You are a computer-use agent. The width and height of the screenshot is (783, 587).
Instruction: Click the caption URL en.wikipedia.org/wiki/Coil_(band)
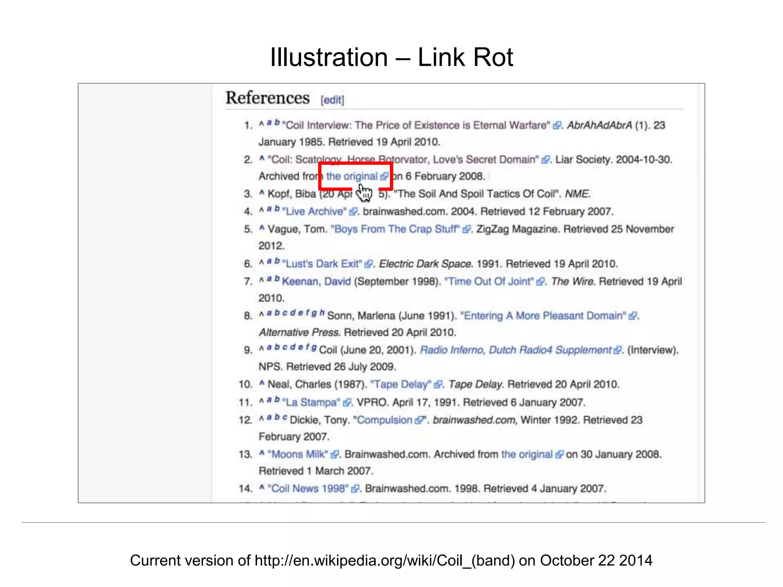click(385, 561)
